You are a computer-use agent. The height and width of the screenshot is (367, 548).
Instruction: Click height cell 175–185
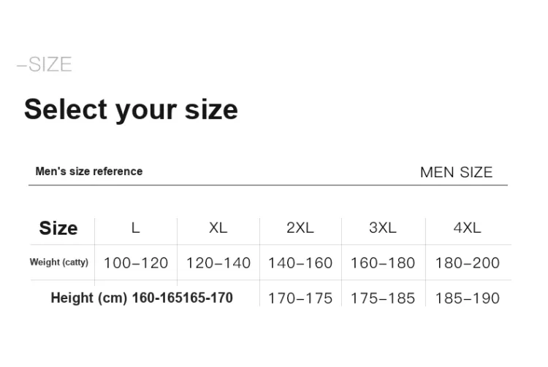[382, 298]
